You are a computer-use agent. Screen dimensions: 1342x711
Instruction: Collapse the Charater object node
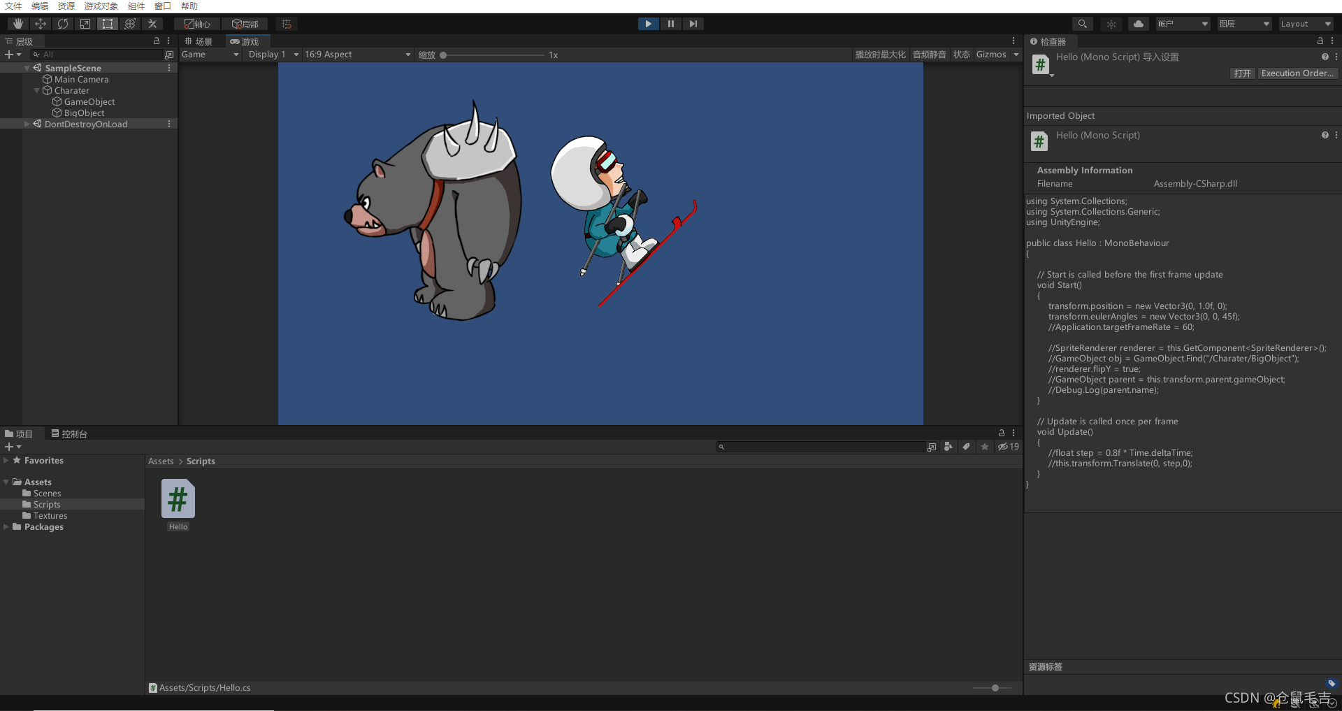pyautogui.click(x=36, y=90)
